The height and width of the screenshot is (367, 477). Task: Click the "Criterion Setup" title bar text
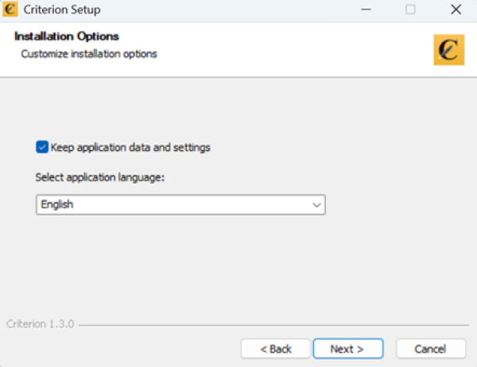[63, 10]
